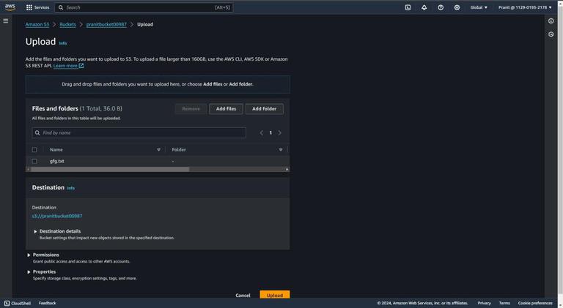The height and width of the screenshot is (308, 563).
Task: Click the gfg.txt file name
Action: [56, 161]
